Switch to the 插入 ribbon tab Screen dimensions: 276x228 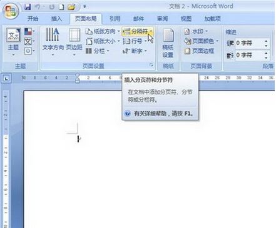56,19
